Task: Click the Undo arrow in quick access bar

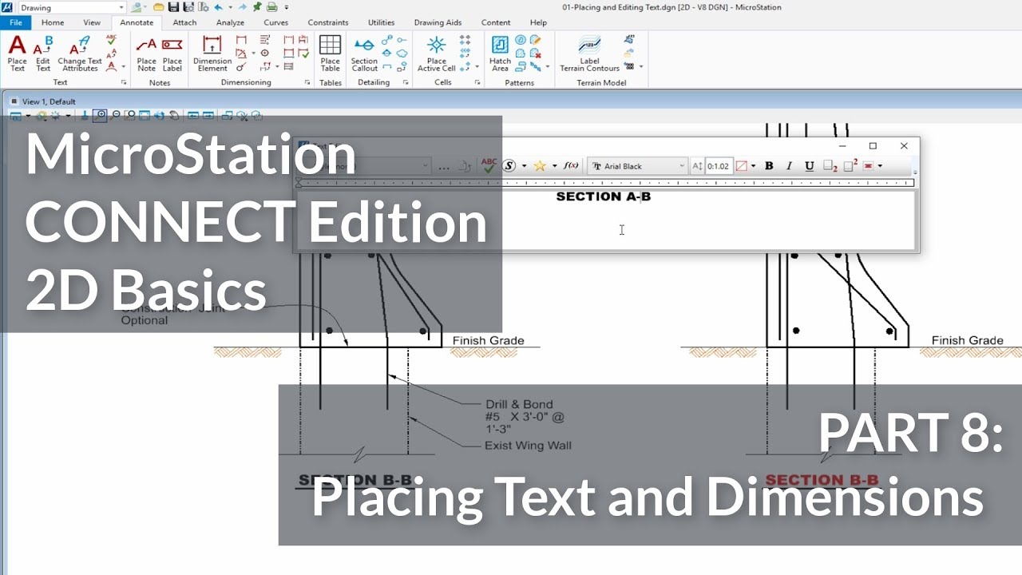Action: [x=219, y=7]
